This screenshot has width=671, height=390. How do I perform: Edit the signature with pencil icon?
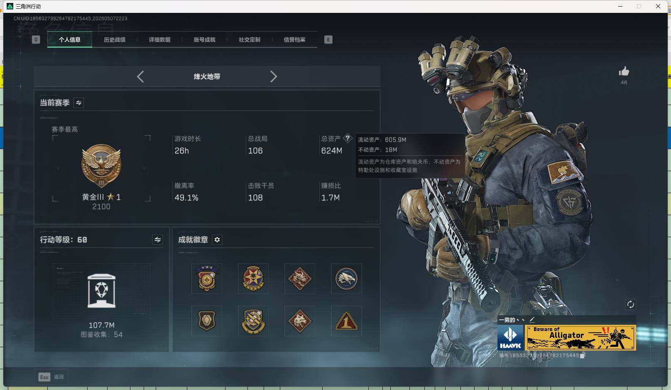pyautogui.click(x=532, y=319)
